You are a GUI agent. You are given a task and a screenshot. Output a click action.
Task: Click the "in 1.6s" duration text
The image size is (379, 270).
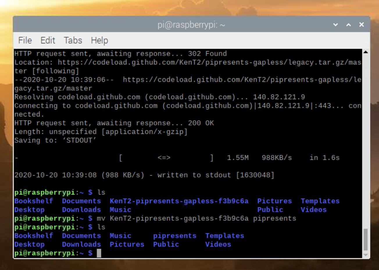pyautogui.click(x=324, y=158)
